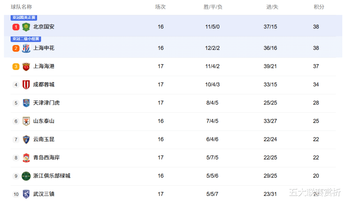Click the 亚冠精英正赛 blue tag
The width and height of the screenshot is (345, 202).
point(24,18)
